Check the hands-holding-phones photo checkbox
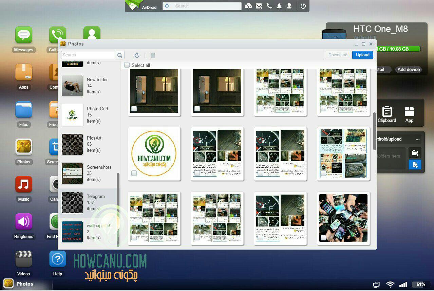 323,238
